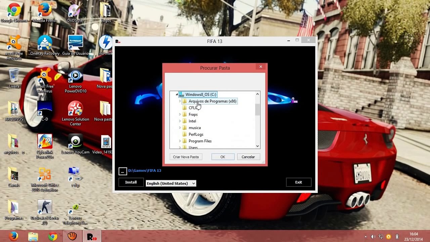Select the Jogos folder on the desktop
Image resolution: width=430 pixels, height=242 pixels.
pyautogui.click(x=106, y=13)
